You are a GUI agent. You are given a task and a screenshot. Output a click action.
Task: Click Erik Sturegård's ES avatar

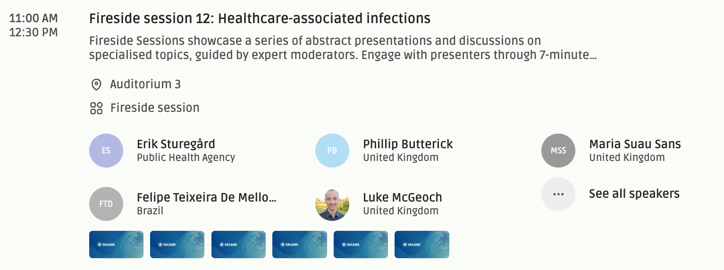pyautogui.click(x=106, y=151)
